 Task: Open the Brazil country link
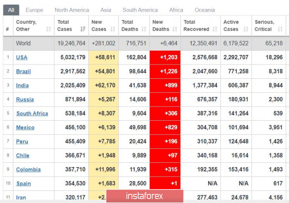coord(23,71)
